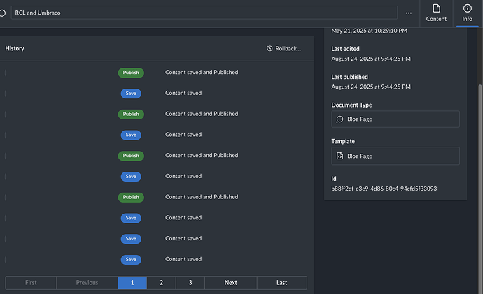Switch to the Info tab
483x294 pixels.
pyautogui.click(x=467, y=13)
